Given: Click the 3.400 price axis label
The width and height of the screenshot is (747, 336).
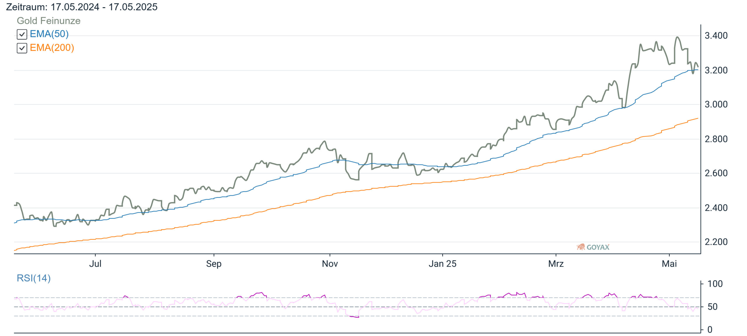Looking at the screenshot, I should tap(716, 36).
